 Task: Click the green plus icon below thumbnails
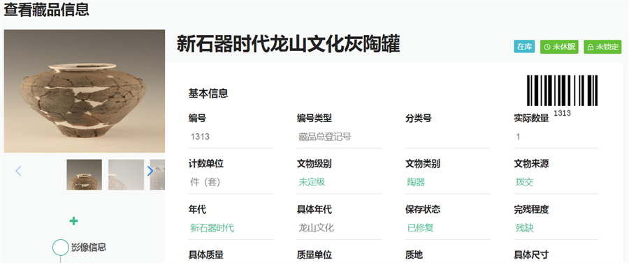pos(74,221)
